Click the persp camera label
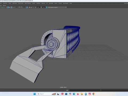Viewport: 128px width, 96px height. 65,87
